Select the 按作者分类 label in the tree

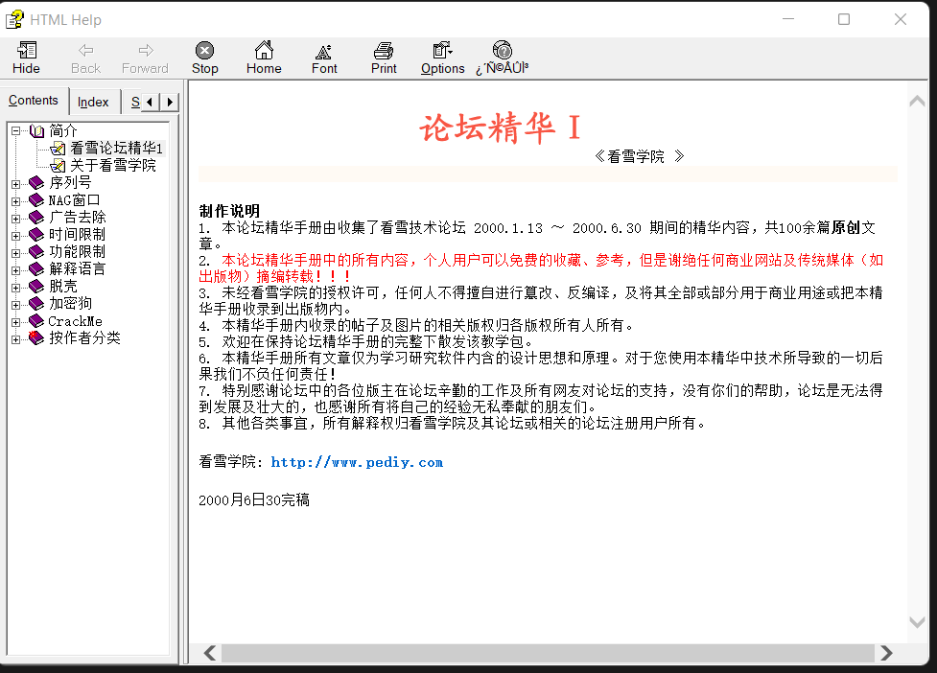pyautogui.click(x=84, y=338)
